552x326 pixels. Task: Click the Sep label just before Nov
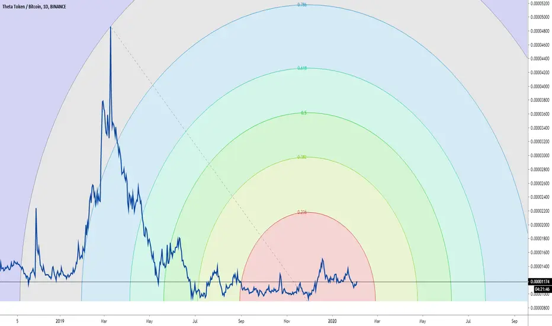pyautogui.click(x=241, y=321)
